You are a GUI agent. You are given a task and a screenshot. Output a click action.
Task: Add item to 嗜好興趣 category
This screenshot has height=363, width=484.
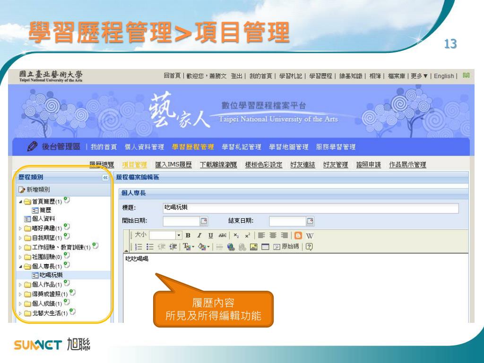click(67, 227)
